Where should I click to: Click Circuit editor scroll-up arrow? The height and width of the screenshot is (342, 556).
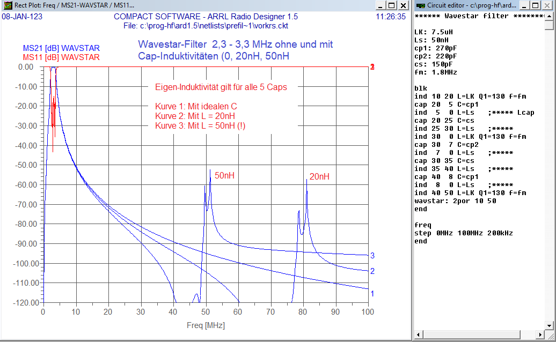tap(549, 16)
